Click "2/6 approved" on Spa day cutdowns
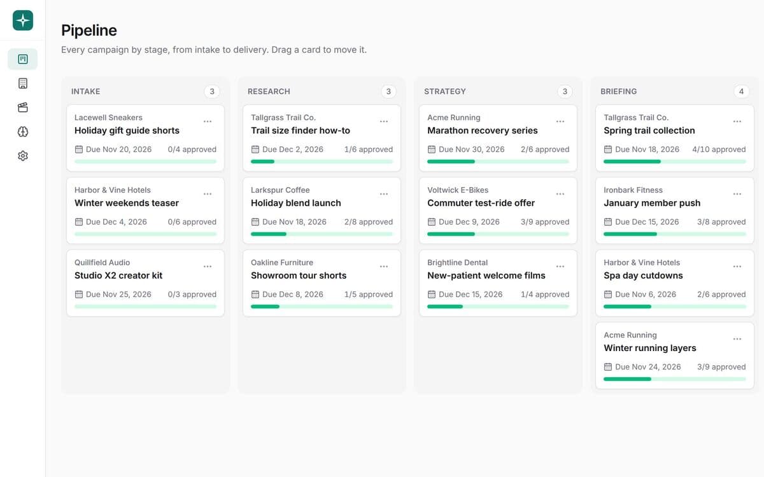Screen dimensions: 764x477 721,294
